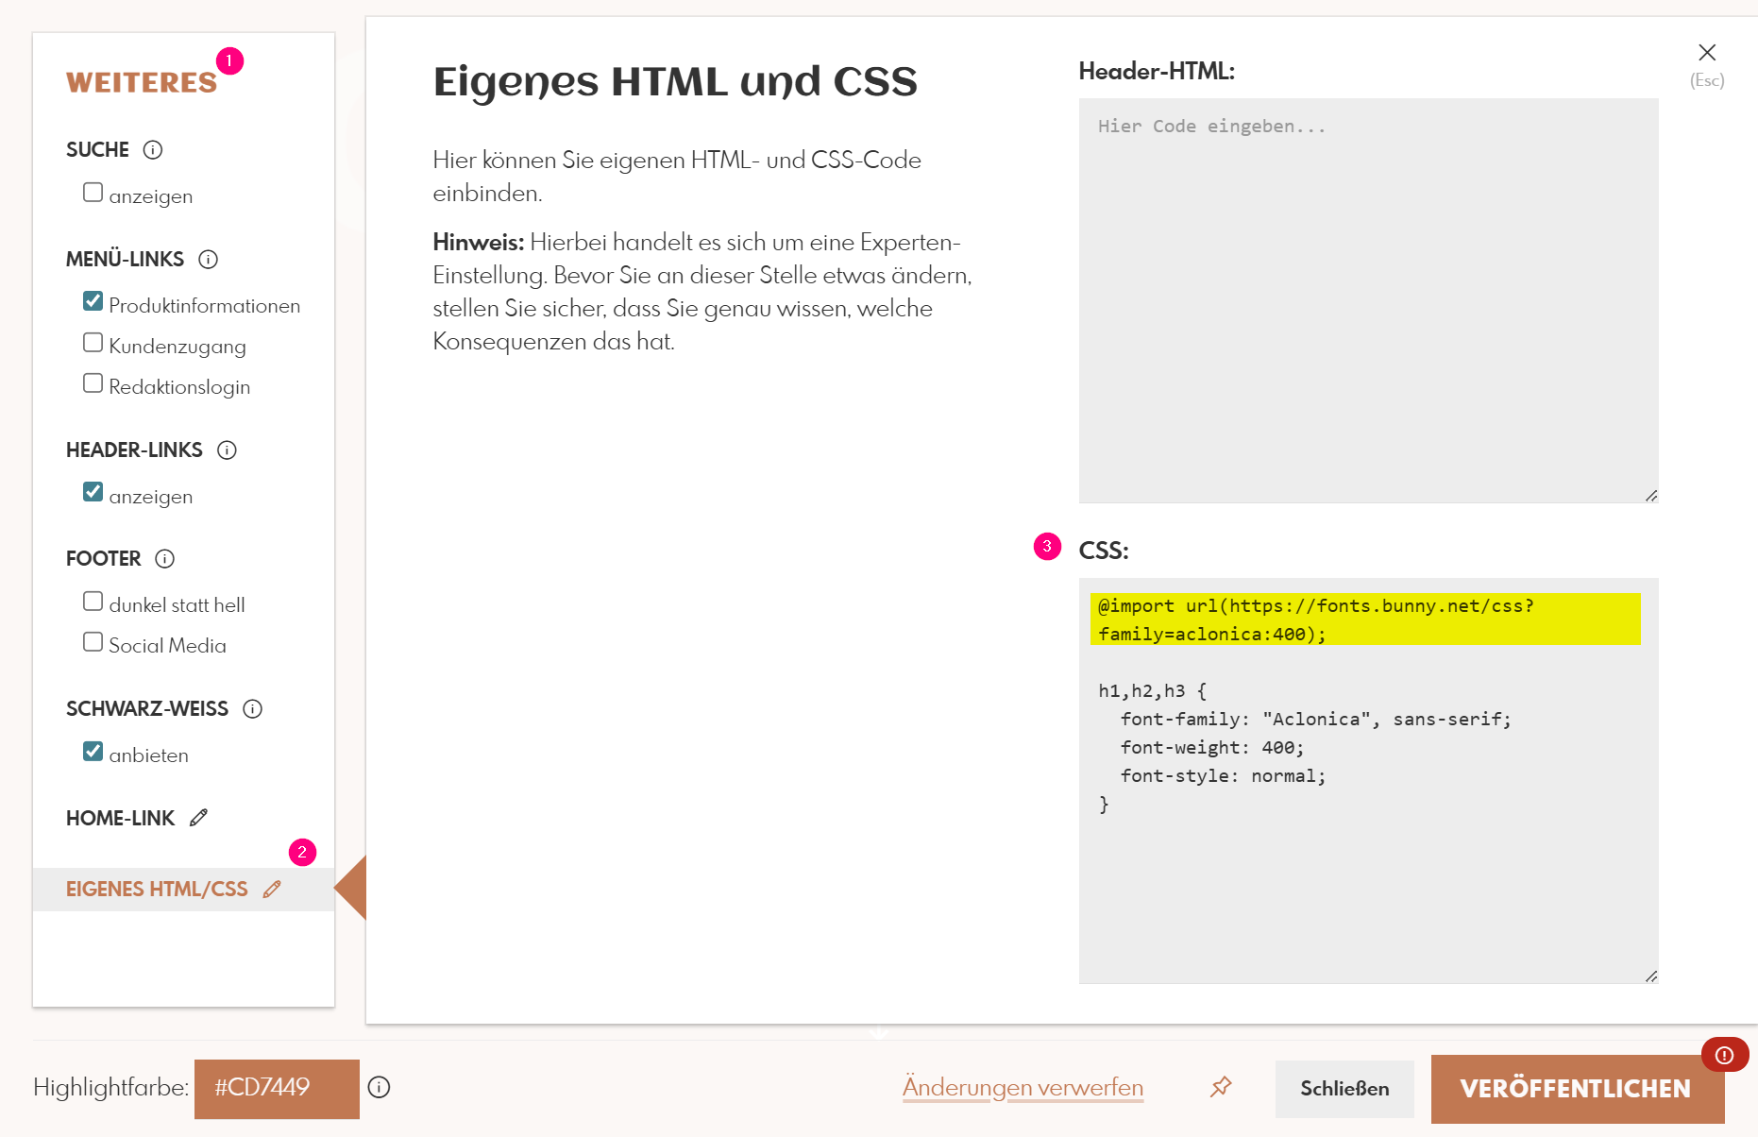
Task: Edit HOME-LINK with pencil icon
Action: (x=198, y=818)
